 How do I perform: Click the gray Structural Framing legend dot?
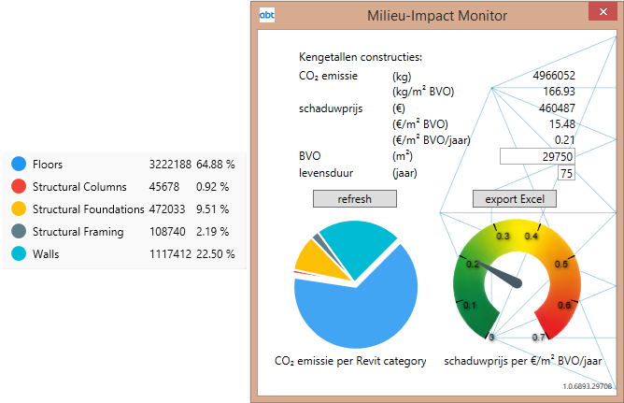click(x=19, y=231)
